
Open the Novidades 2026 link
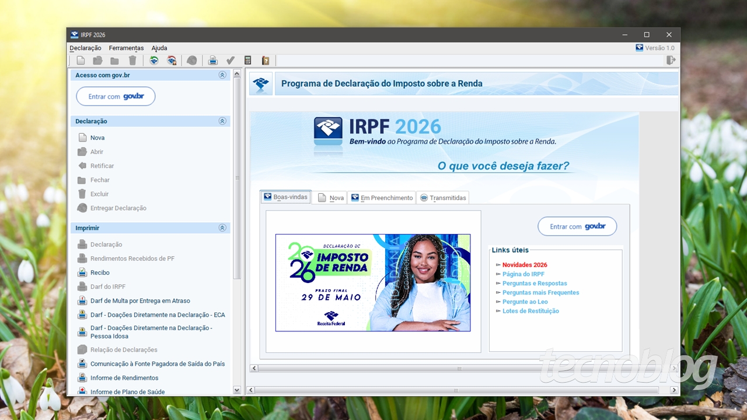click(x=525, y=264)
